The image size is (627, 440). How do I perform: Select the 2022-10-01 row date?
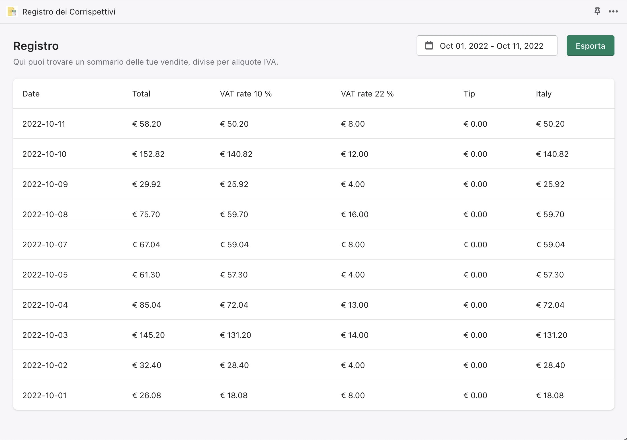point(44,395)
